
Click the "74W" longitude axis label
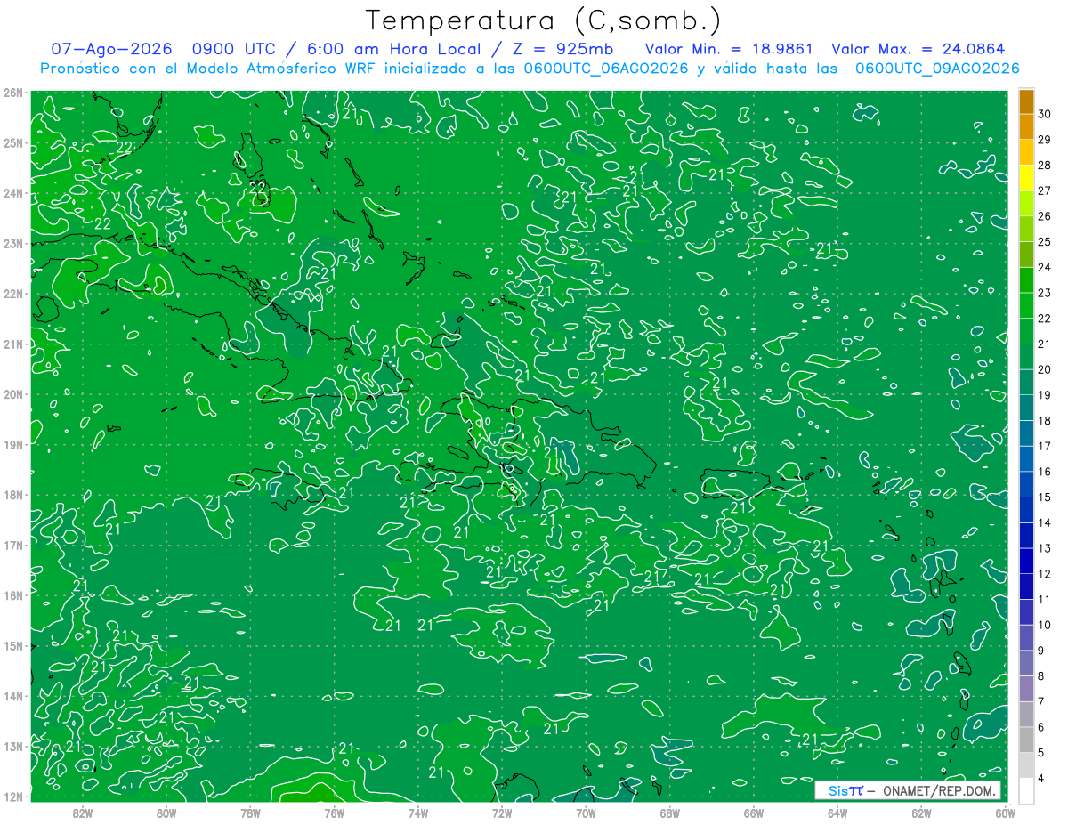(x=417, y=813)
